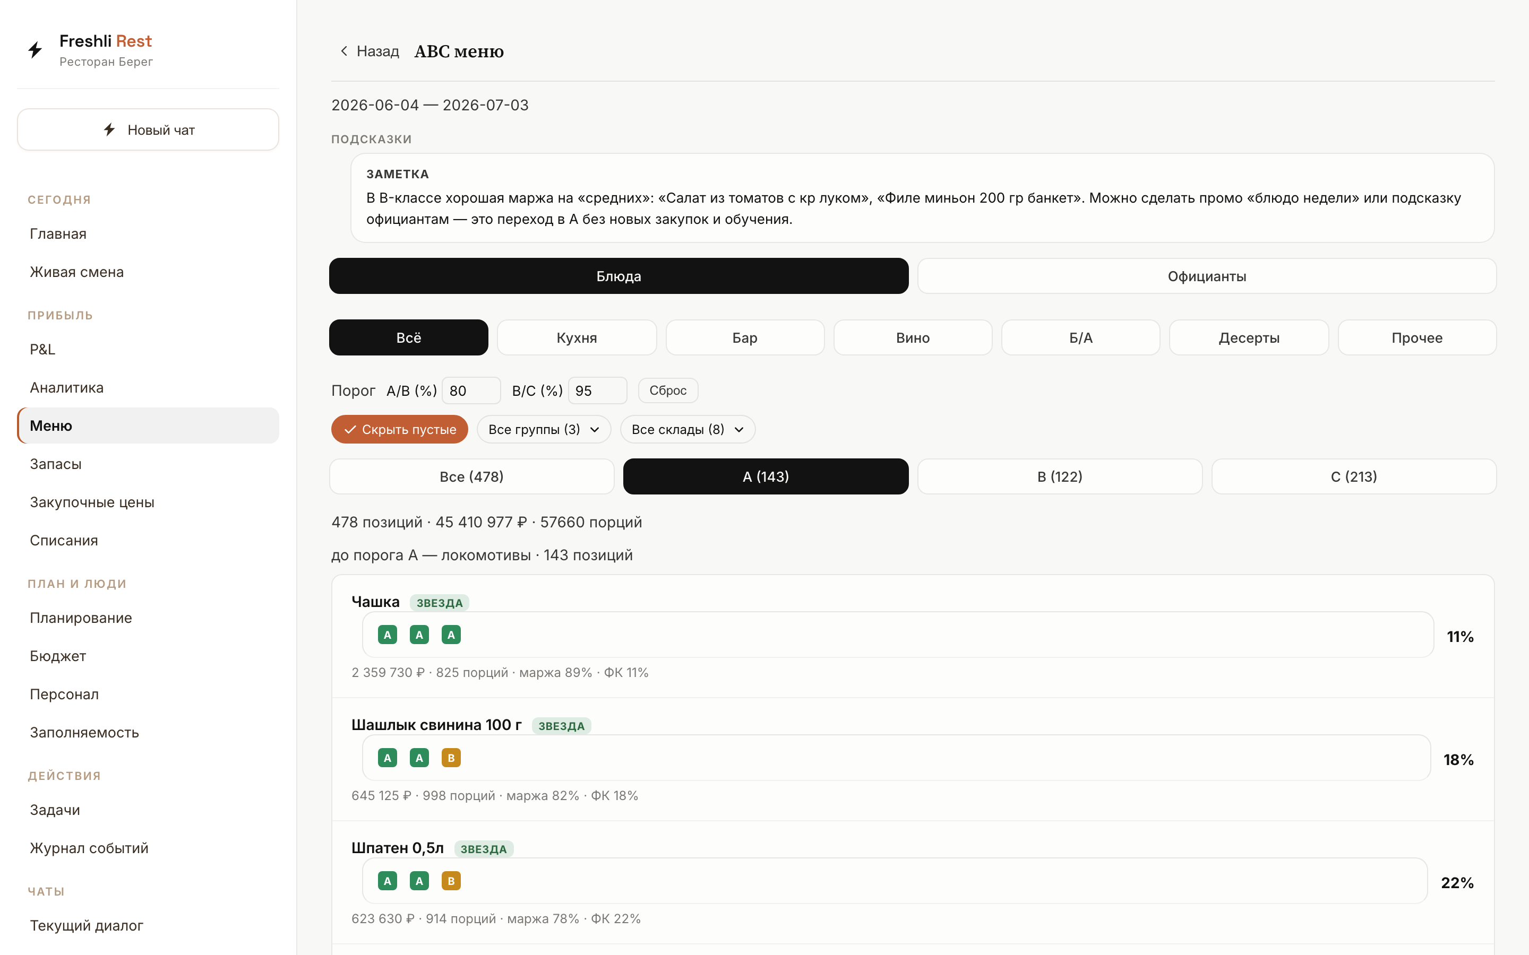
Task: Start a Новый чат
Action: pos(148,129)
